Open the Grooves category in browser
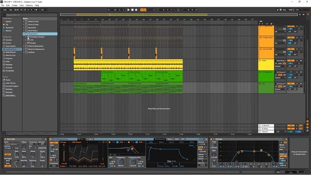311x175 pixels. (x=9, y=68)
